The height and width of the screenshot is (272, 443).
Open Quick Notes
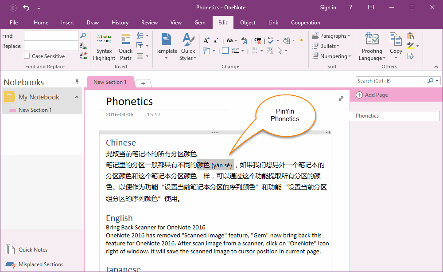26,250
